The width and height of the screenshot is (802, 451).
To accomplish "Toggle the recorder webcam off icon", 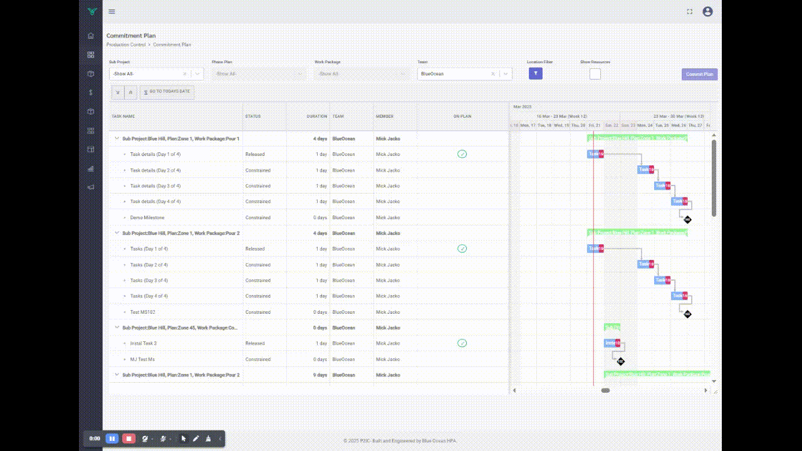I will [145, 438].
